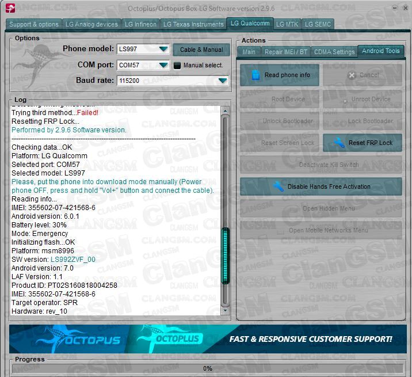This screenshot has width=412, height=377.
Task: Click the log scrollbar thumb
Action: pos(226,256)
